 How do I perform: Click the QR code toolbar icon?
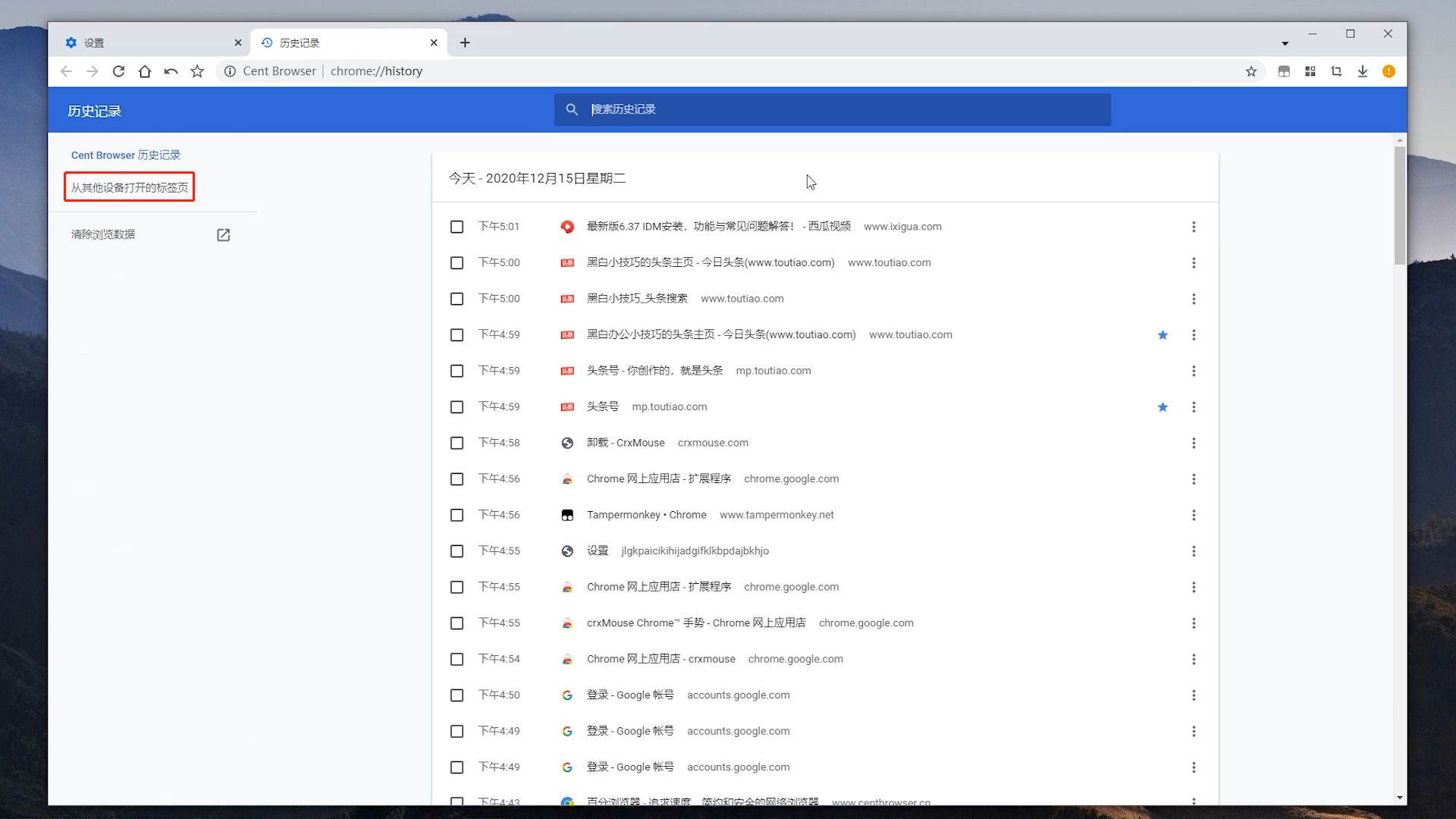pos(1310,71)
